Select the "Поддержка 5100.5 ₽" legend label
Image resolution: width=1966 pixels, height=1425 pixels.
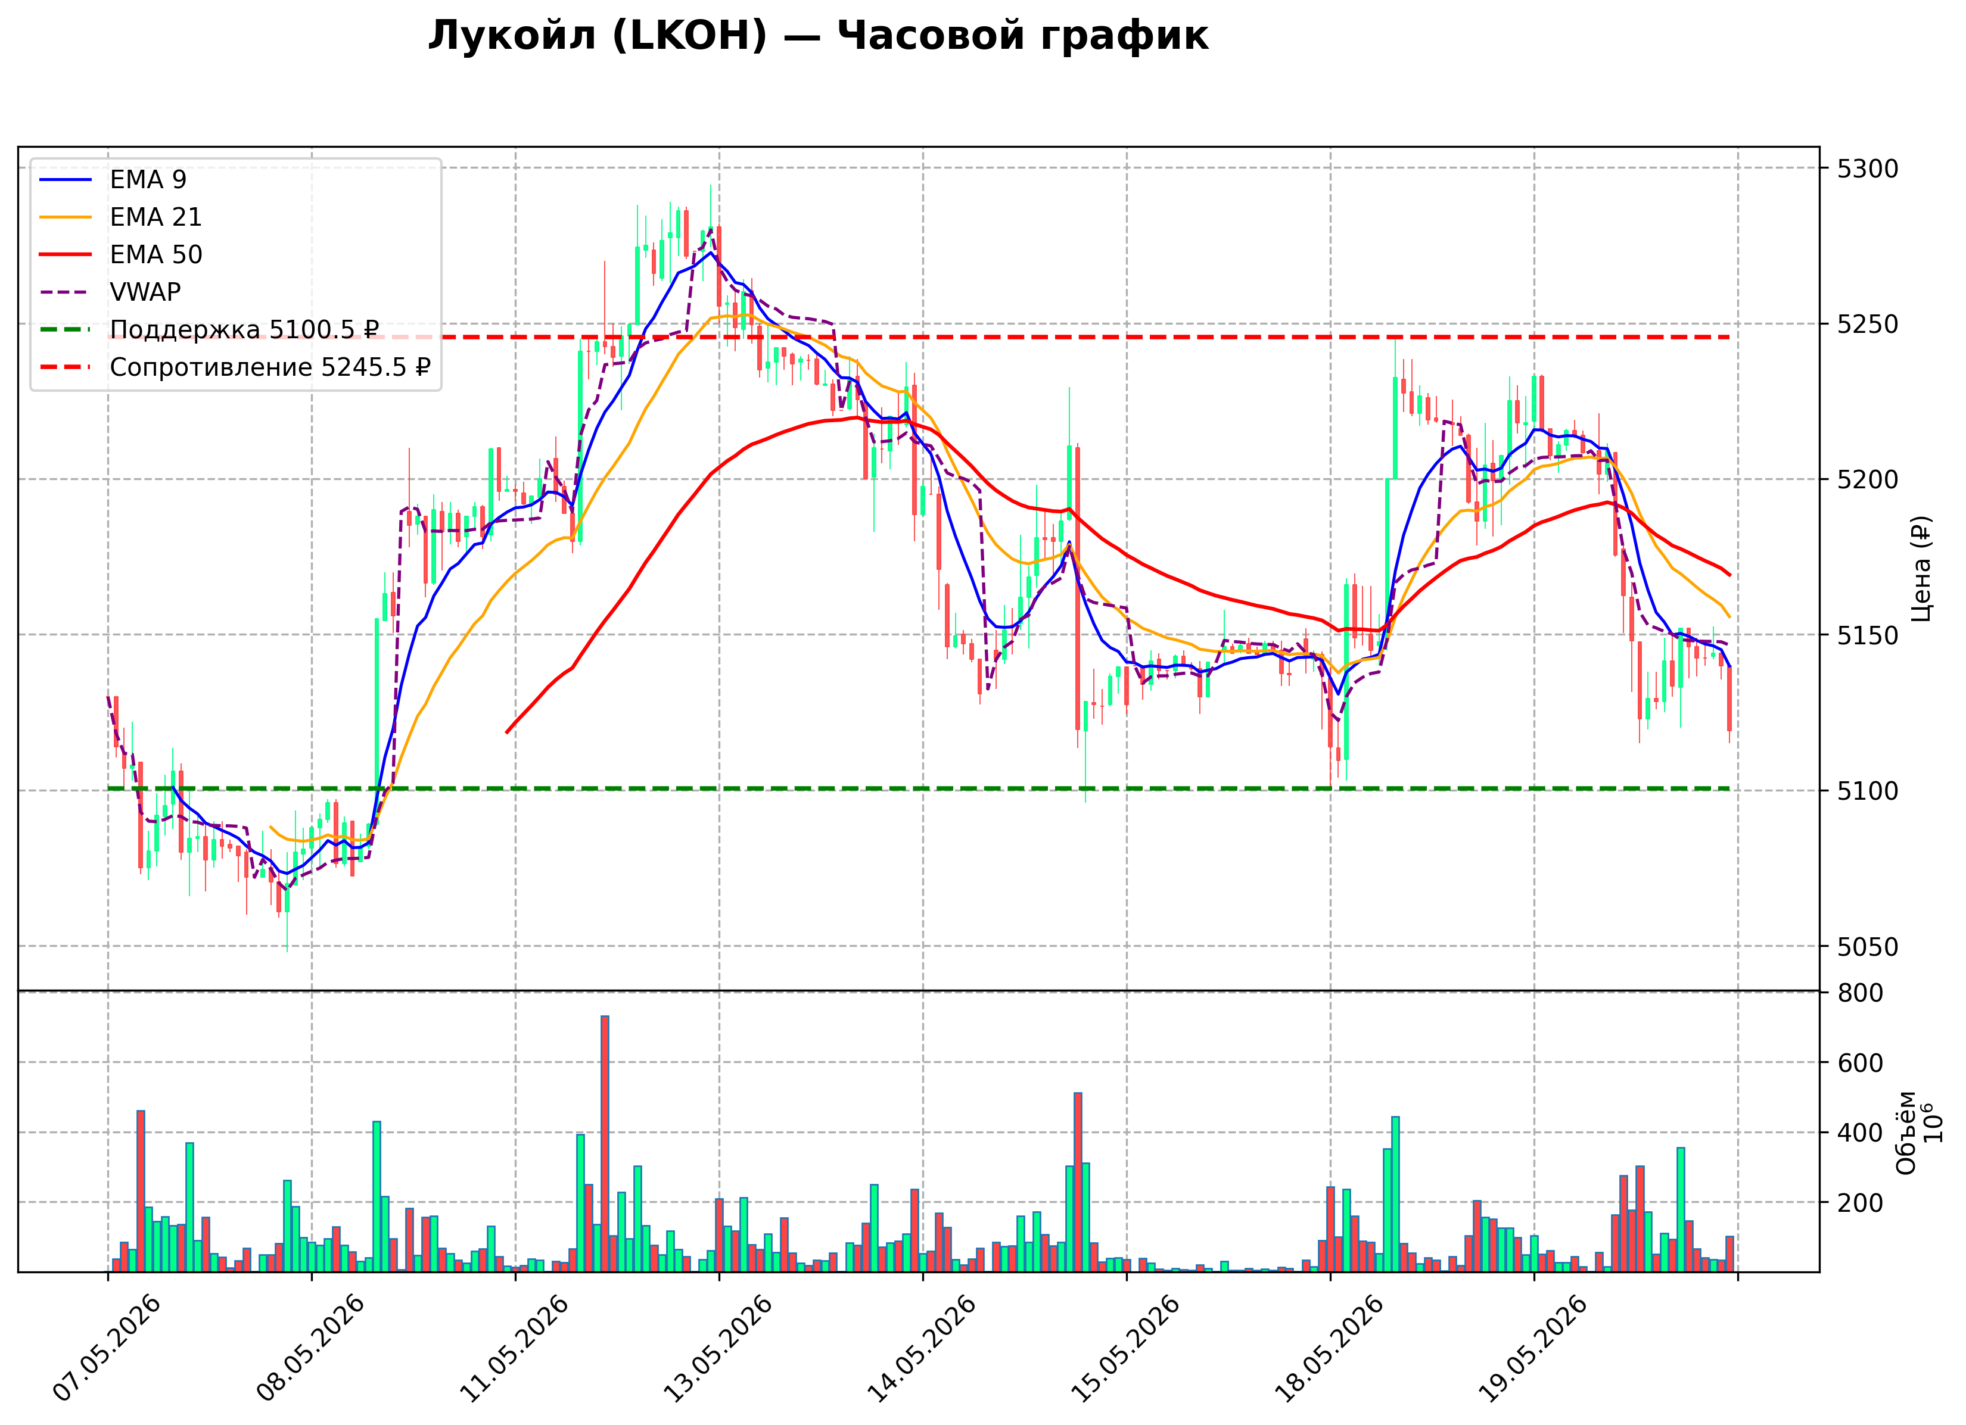tap(244, 330)
